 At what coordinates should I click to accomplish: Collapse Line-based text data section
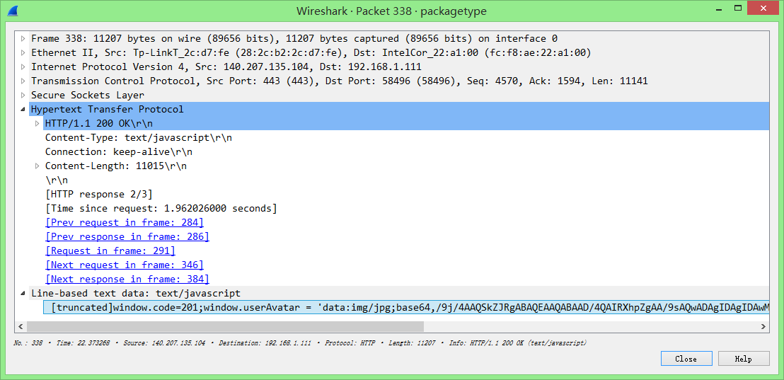click(23, 293)
